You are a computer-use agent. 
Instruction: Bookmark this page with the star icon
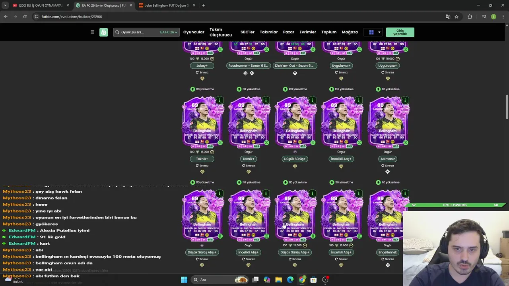457,17
